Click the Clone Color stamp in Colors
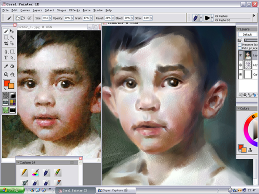Viewport: 259px width, 194px height. point(250,150)
